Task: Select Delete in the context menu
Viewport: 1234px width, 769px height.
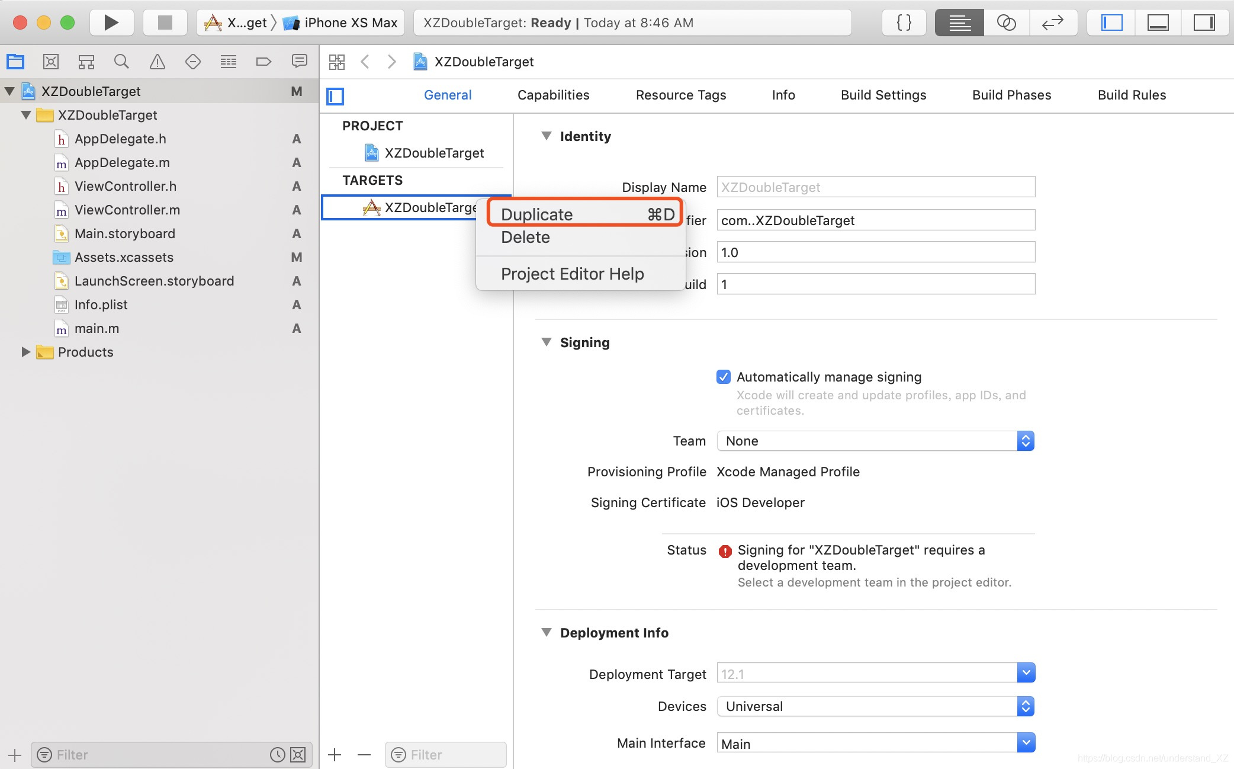Action: [x=526, y=238]
